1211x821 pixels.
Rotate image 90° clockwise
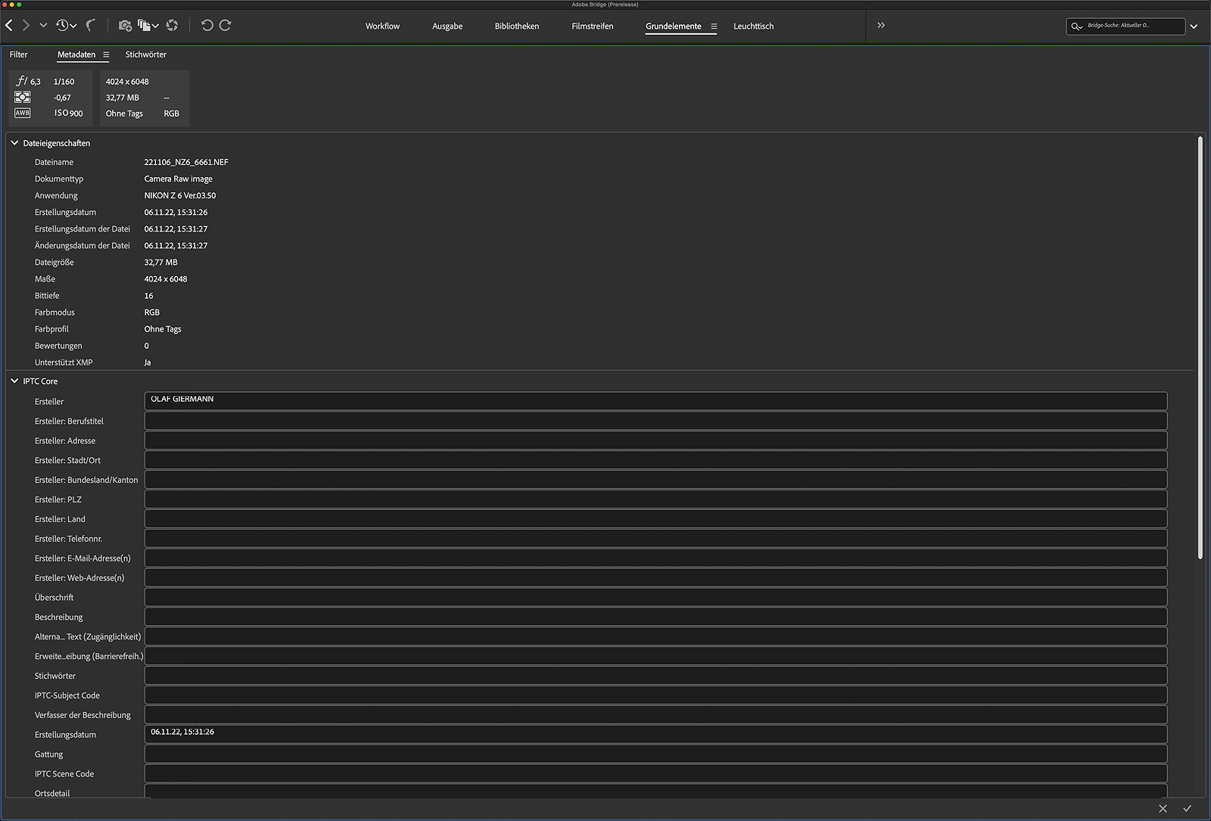[x=226, y=26]
